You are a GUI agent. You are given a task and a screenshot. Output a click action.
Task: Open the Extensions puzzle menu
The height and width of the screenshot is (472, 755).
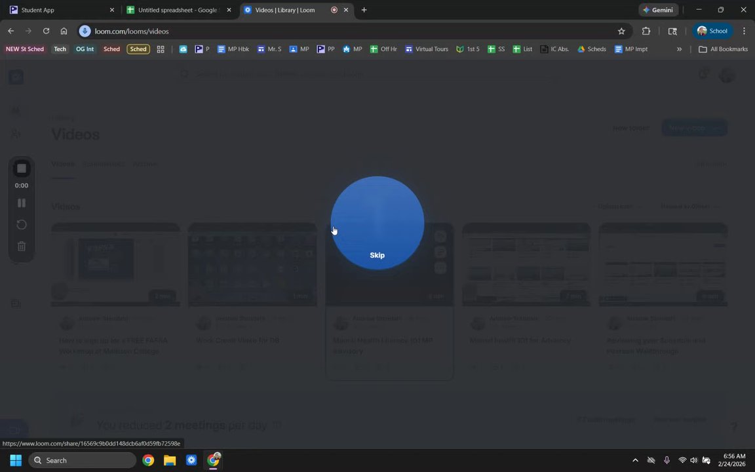tap(646, 31)
